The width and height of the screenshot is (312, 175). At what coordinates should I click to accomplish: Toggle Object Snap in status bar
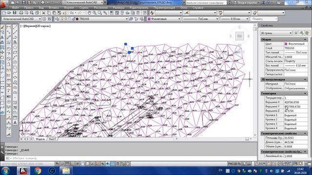tap(82, 164)
